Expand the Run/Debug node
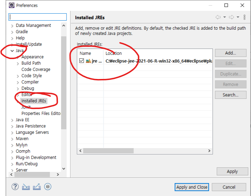Viewport: 251px width, 196px height. click(12, 164)
